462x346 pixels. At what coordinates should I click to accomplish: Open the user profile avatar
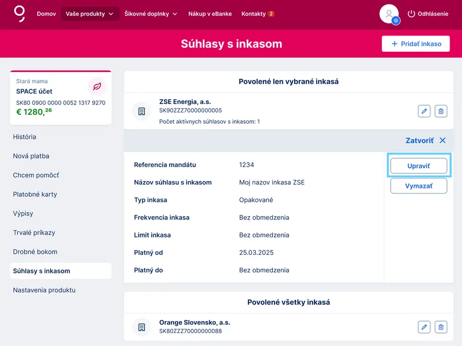tap(389, 14)
